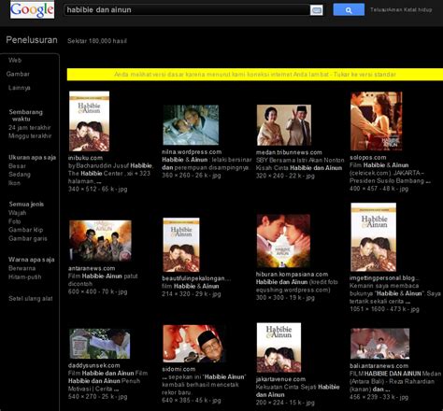Choose Besar image size

click(17, 166)
